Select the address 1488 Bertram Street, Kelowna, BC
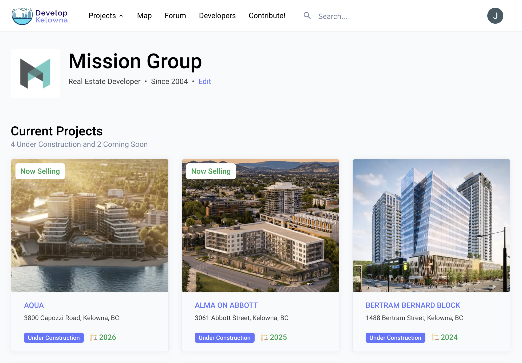The width and height of the screenshot is (522, 363). click(414, 318)
